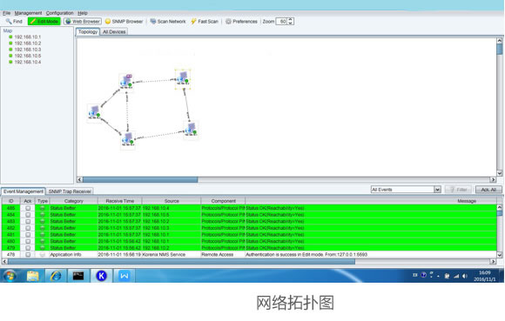Run Fast Scan lightning icon
The height and width of the screenshot is (321, 505).
pyautogui.click(x=193, y=21)
